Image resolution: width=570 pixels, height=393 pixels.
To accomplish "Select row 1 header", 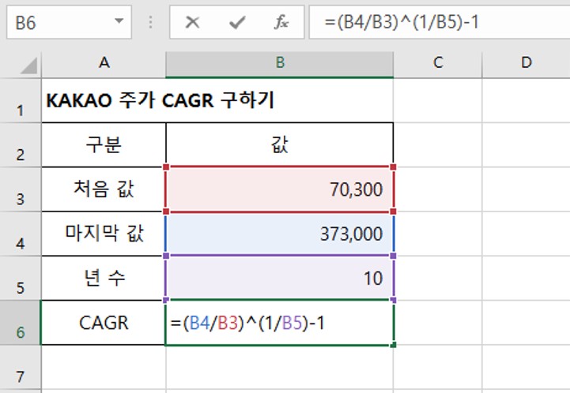I will coord(21,101).
